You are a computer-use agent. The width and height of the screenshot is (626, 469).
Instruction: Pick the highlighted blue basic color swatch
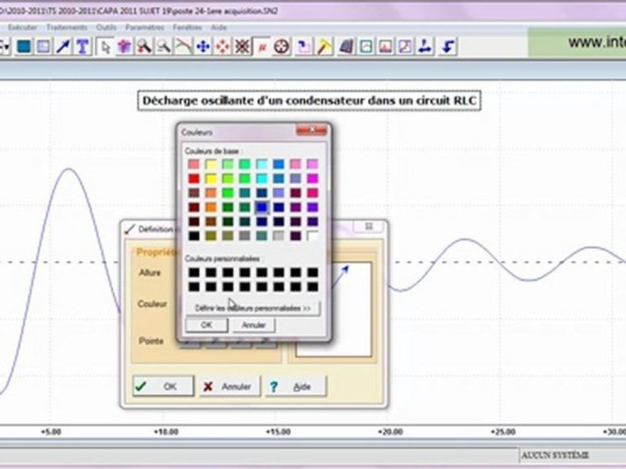261,207
